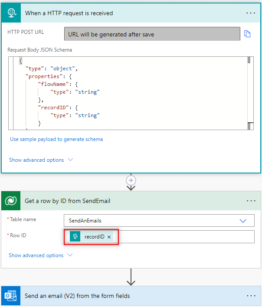Open the Table name dropdown
The width and height of the screenshot is (262, 307).
[243, 220]
